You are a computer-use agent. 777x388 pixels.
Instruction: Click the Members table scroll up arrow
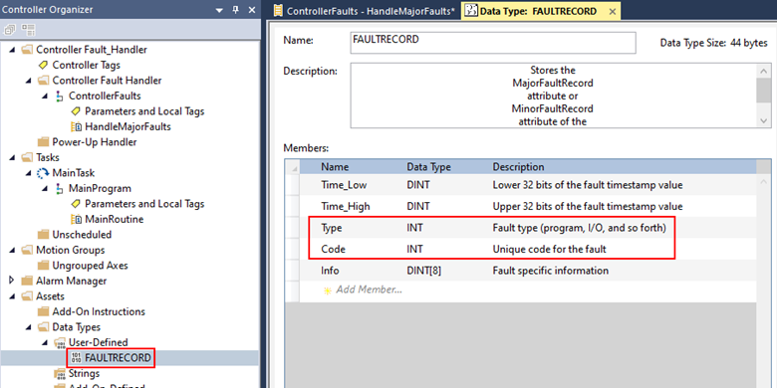[x=764, y=181]
